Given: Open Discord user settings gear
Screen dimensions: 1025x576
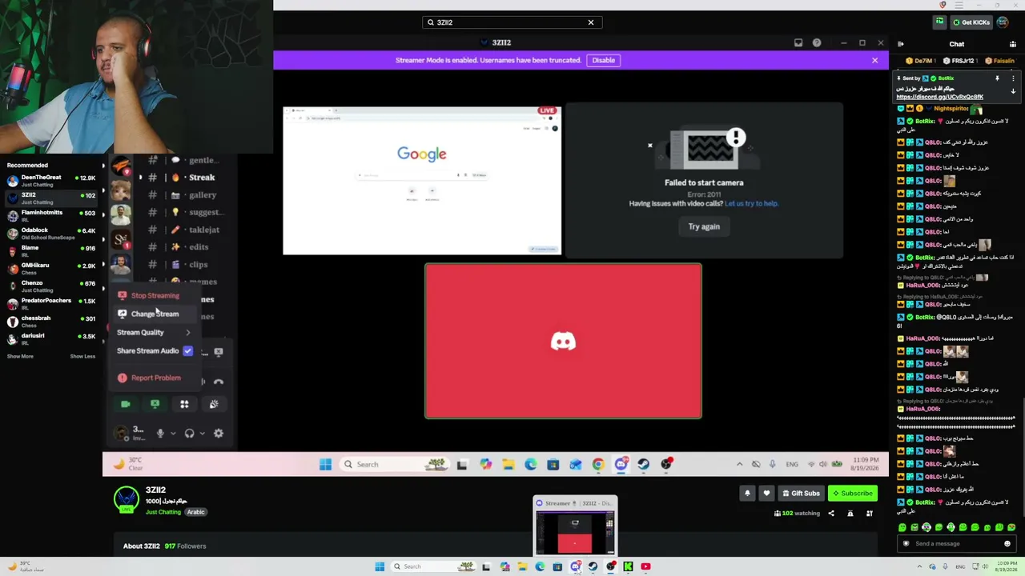Looking at the screenshot, I should click(x=218, y=434).
